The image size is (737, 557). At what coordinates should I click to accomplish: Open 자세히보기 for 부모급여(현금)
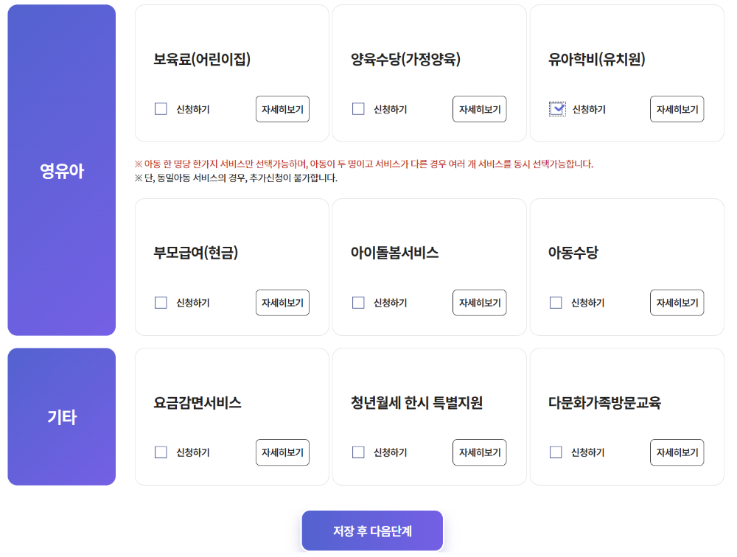(x=282, y=302)
